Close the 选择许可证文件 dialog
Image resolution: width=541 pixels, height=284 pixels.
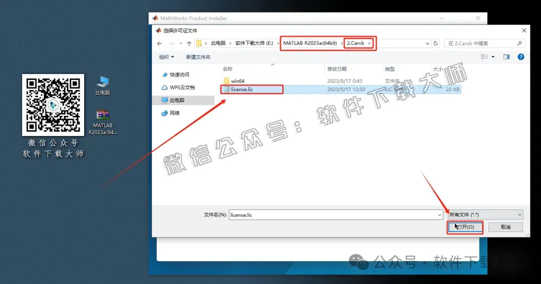point(524,30)
